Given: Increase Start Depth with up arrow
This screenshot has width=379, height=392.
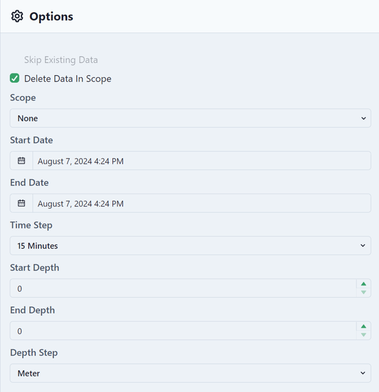Looking at the screenshot, I should 364,284.
